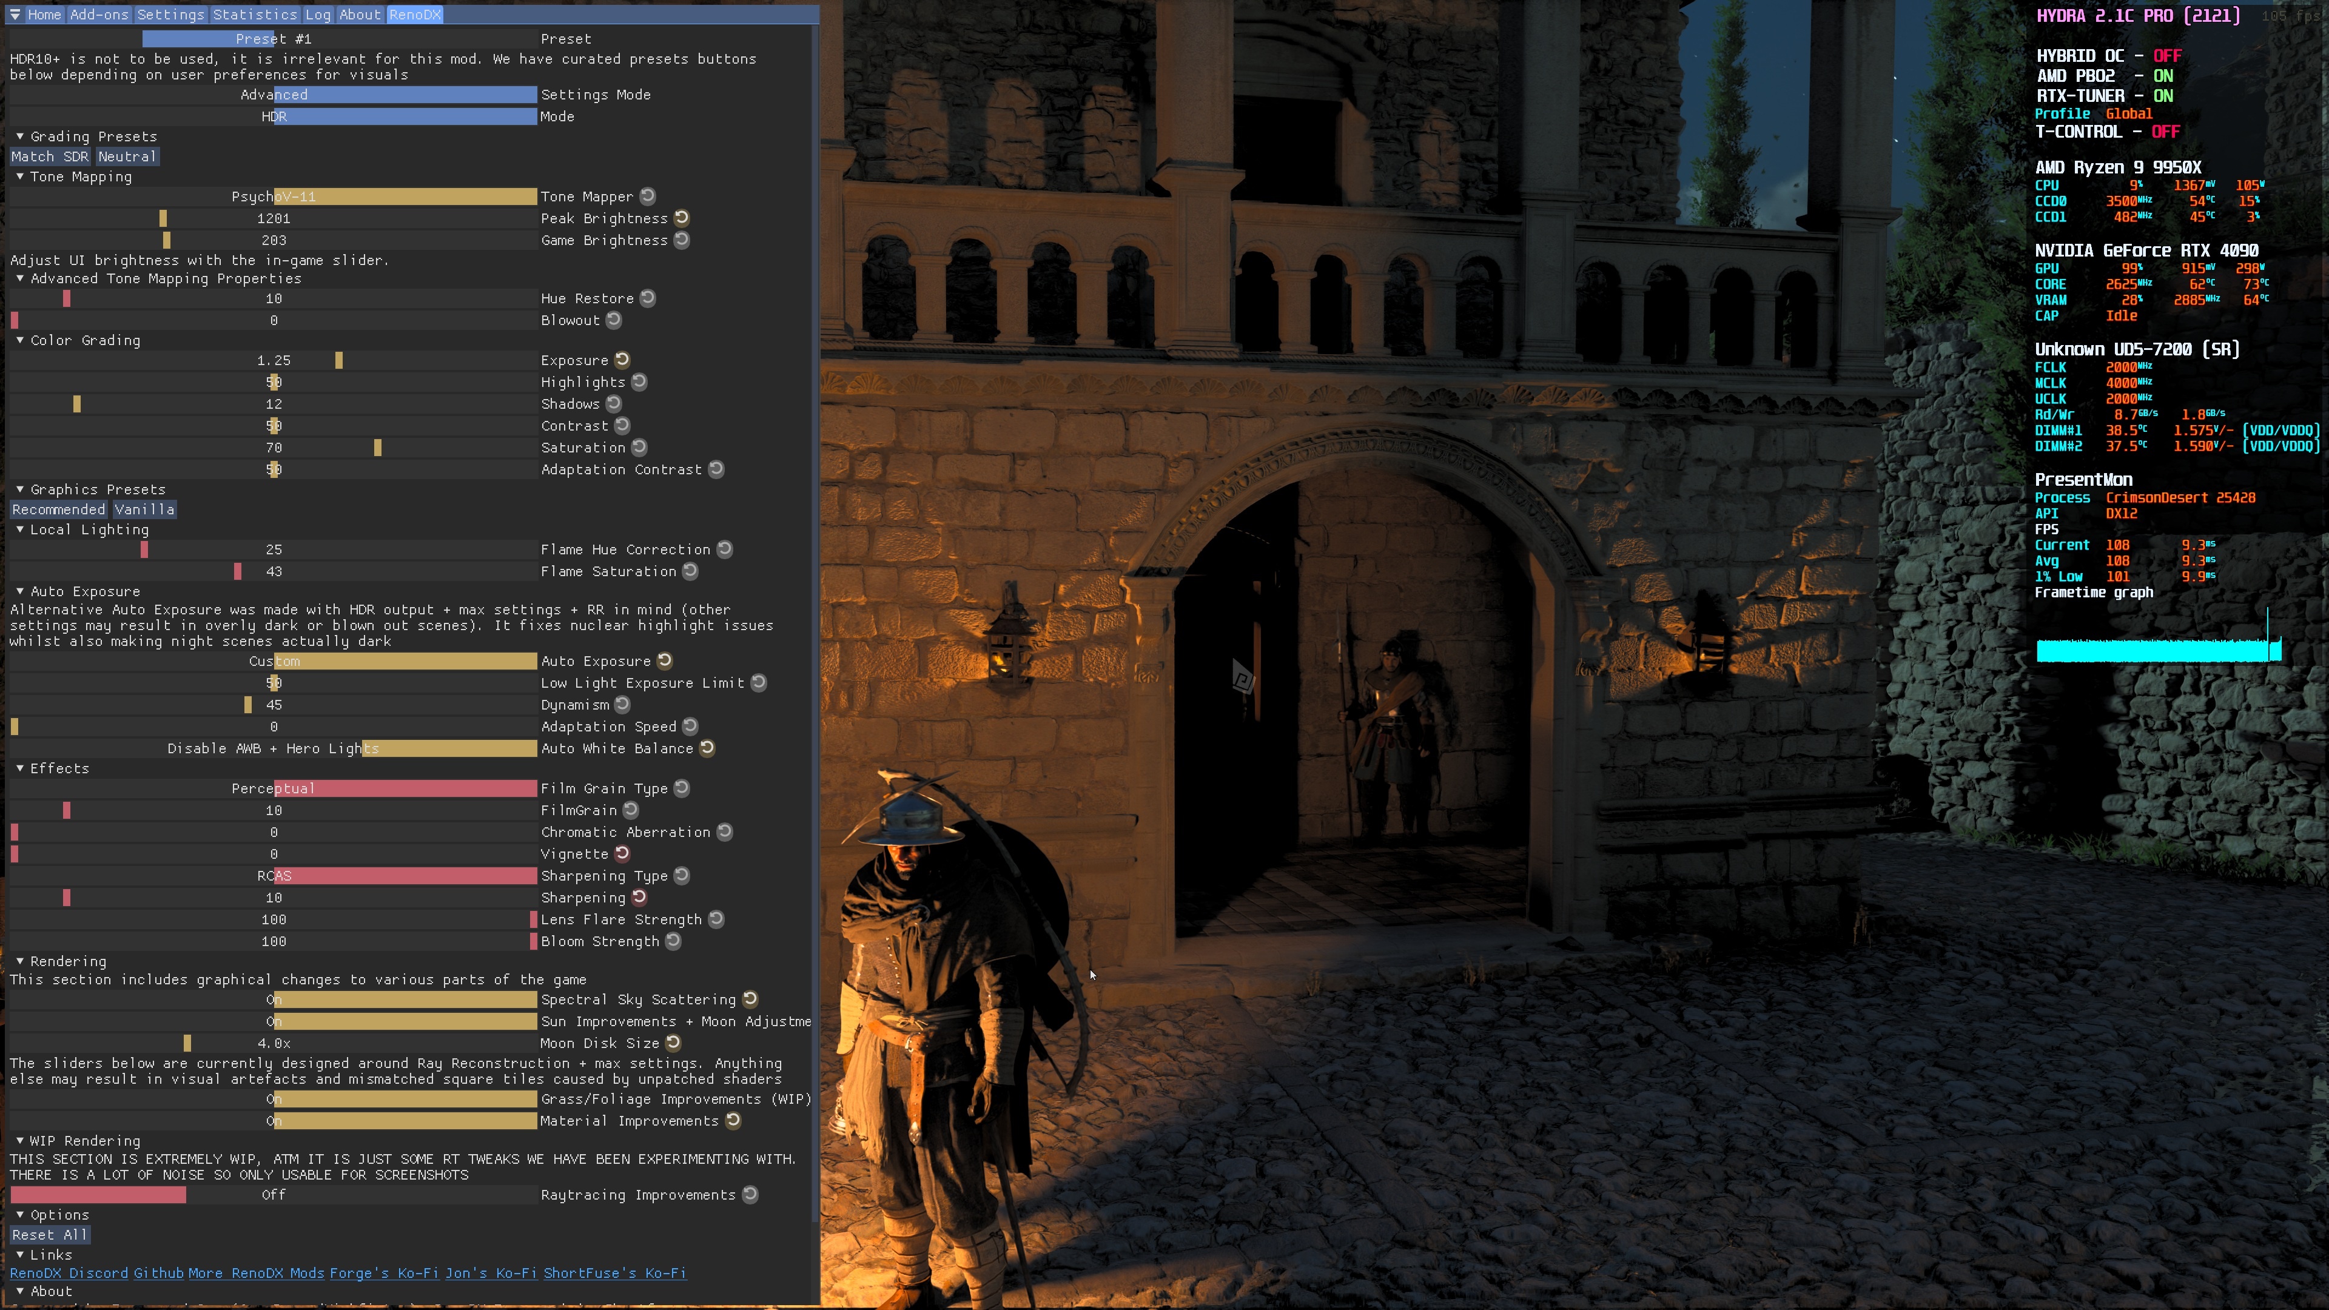Image resolution: width=2329 pixels, height=1310 pixels.
Task: Reset Exposure to default
Action: [x=622, y=360]
